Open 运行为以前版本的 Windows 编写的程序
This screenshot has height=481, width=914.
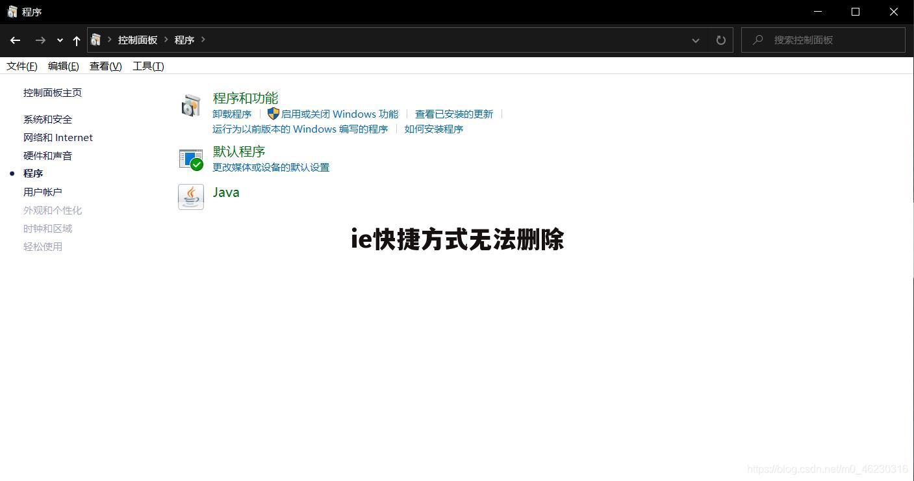(x=300, y=129)
